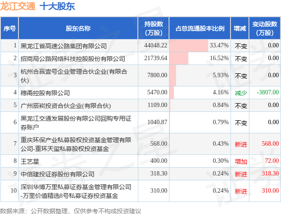Click the 持股数(万股) column header

[x=154, y=29]
